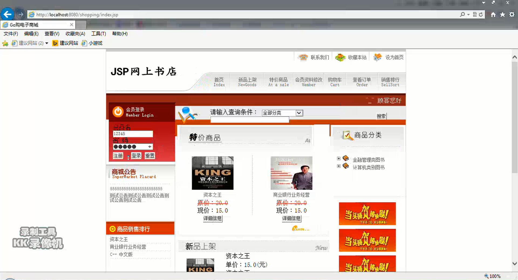Open the 商业银行业务经营 book cover thumbnail
This screenshot has width=518, height=280.
coord(291,173)
